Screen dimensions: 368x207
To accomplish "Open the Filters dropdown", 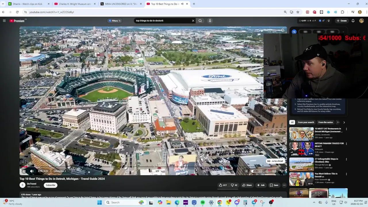I will [x=114, y=21].
